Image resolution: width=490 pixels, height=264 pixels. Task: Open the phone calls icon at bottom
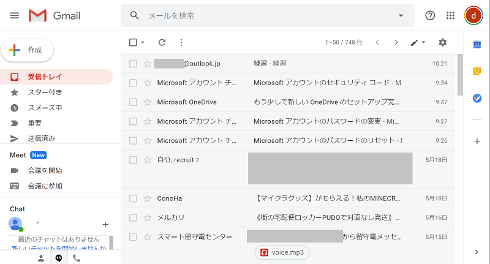click(x=77, y=258)
